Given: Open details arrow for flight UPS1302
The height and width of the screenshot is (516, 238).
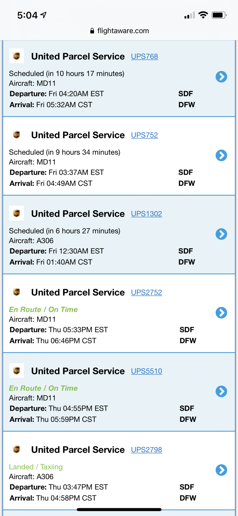Looking at the screenshot, I should 221,234.
